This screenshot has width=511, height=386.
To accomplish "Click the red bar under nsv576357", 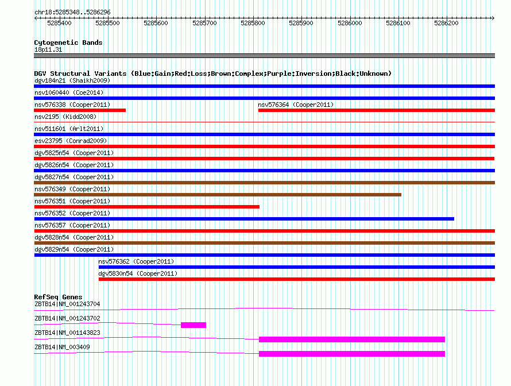I will click(x=264, y=231).
